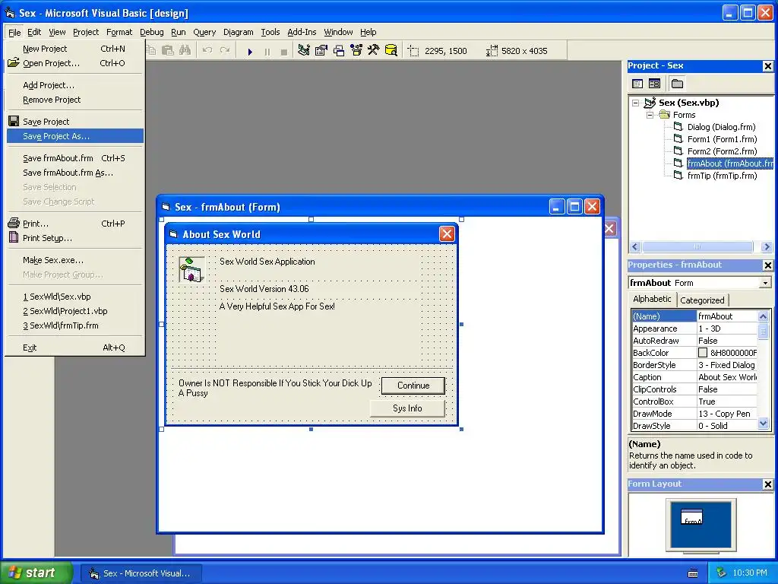Click the DrawMode value 13 - Copy Pen

click(726, 414)
